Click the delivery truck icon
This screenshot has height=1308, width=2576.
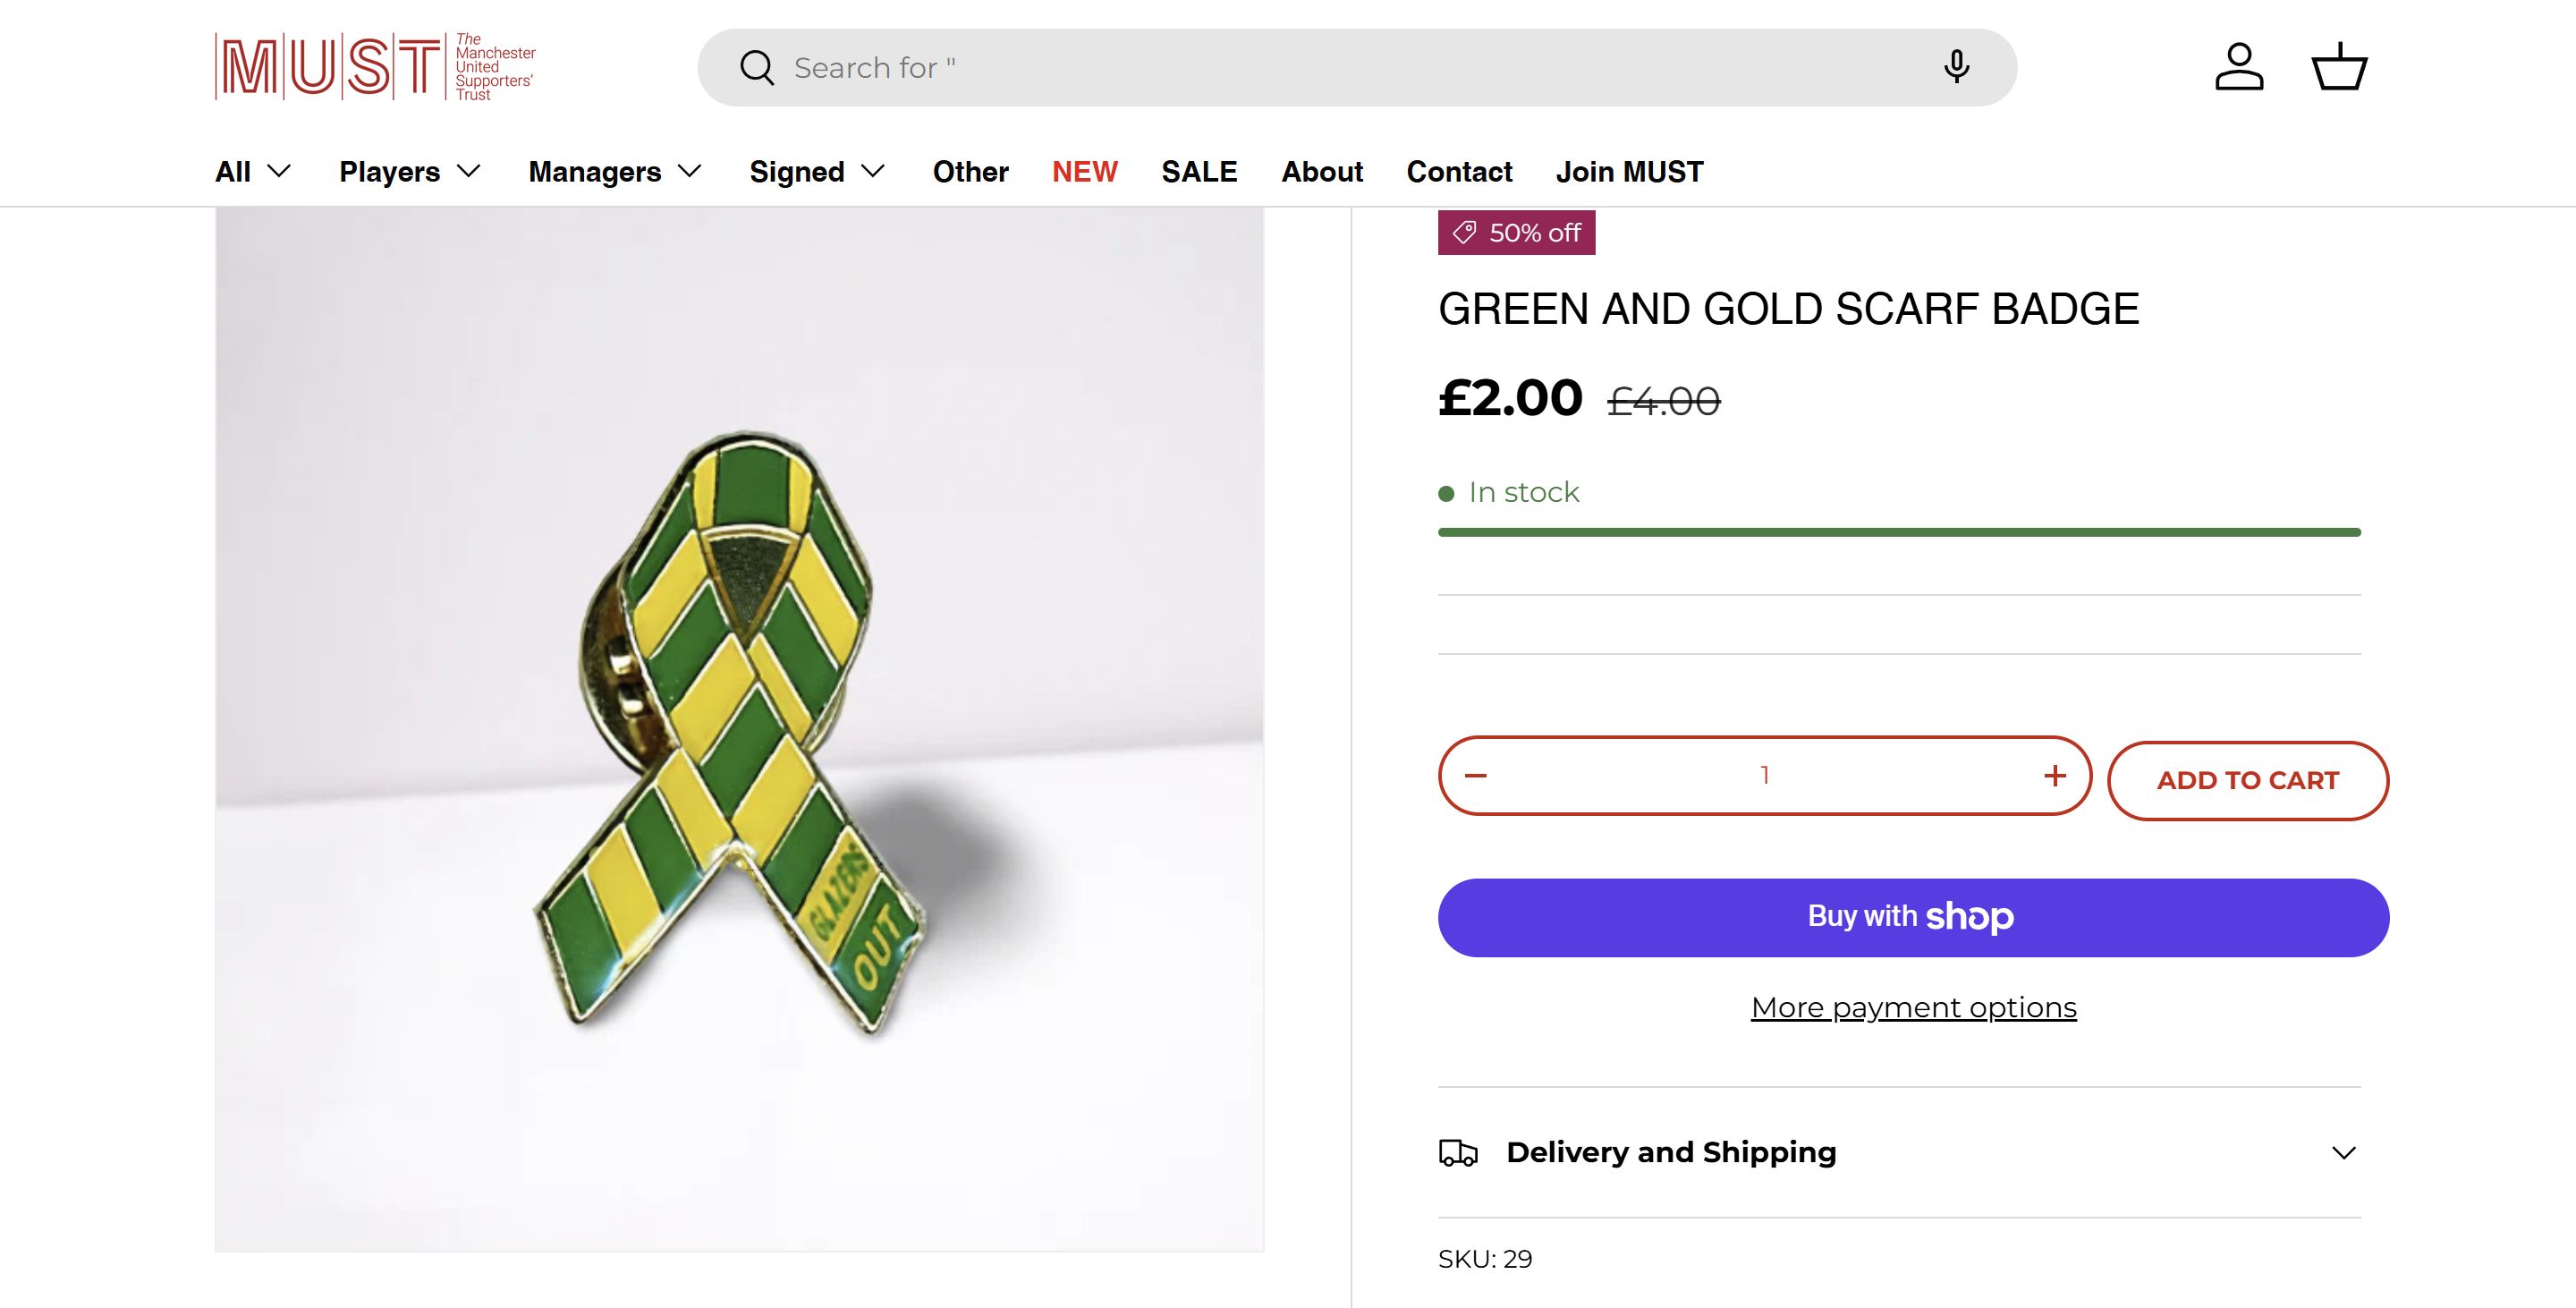pyautogui.click(x=1458, y=1153)
